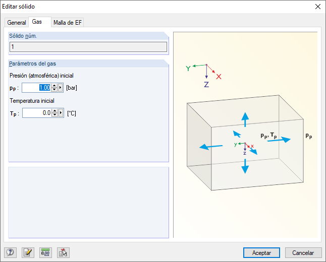This screenshot has width=326, height=262.
Task: Increase pressure pp with up spinner
Action: click(55, 86)
